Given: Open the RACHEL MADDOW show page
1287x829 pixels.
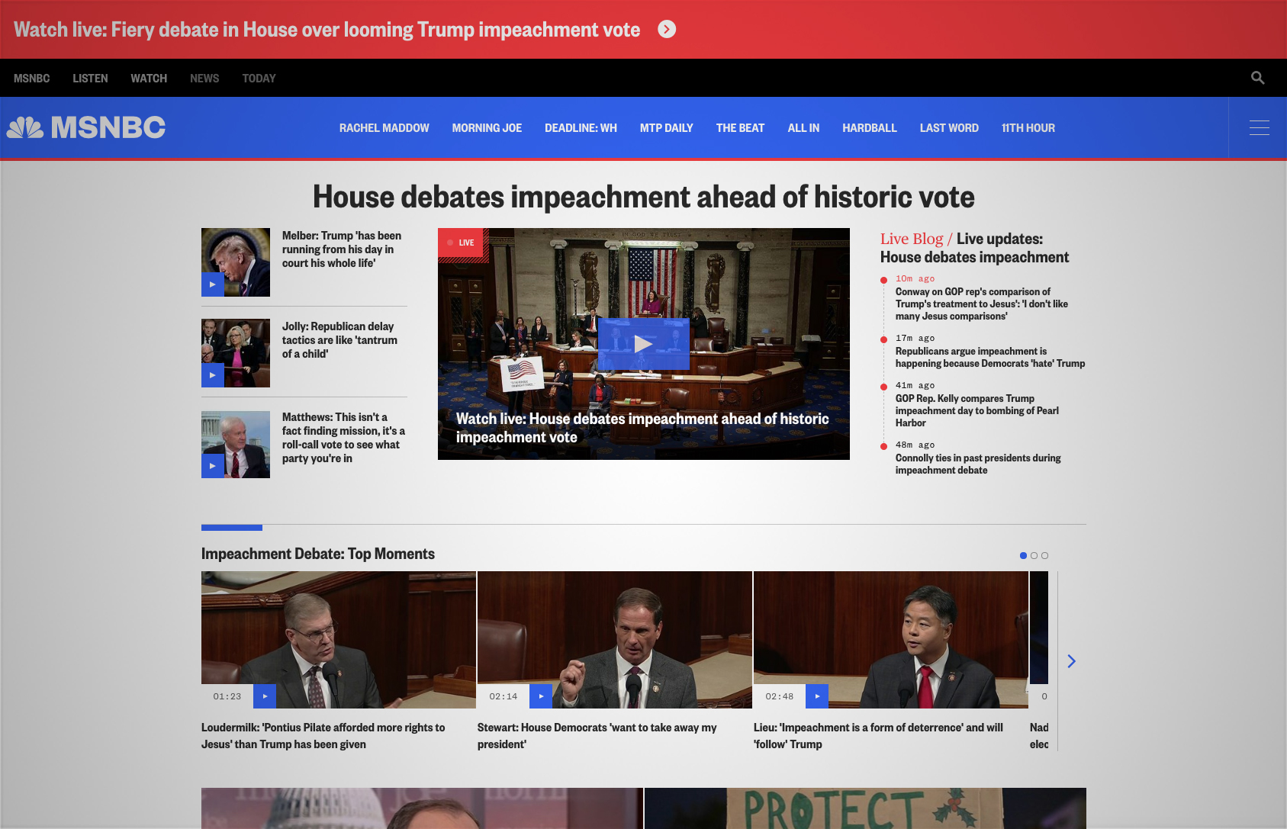Looking at the screenshot, I should click(x=384, y=128).
